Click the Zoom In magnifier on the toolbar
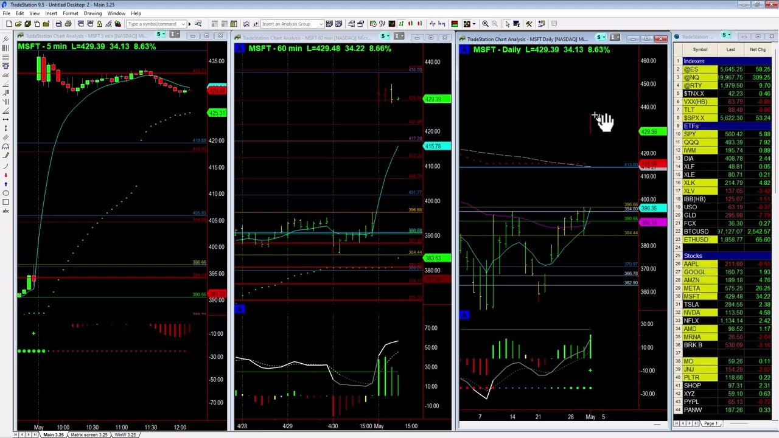Viewport: 779px width, 438px height. 486,24
